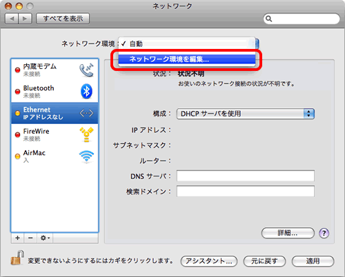Select the internal modem phone icon

(86, 70)
